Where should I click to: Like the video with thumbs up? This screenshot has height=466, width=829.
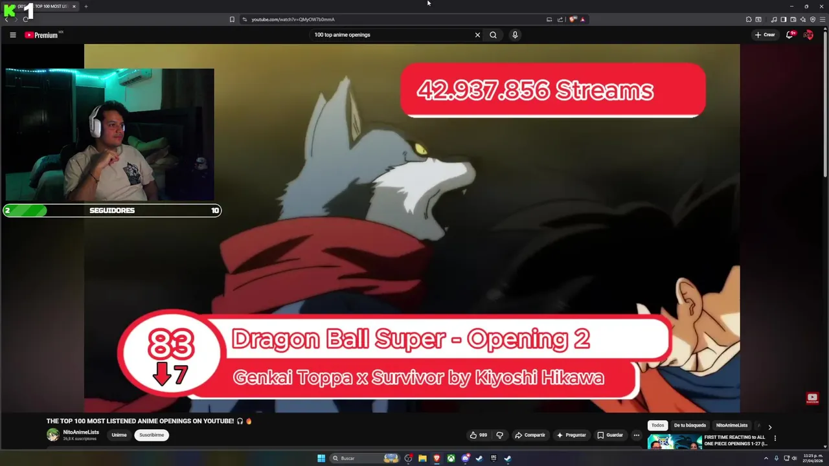click(x=479, y=435)
